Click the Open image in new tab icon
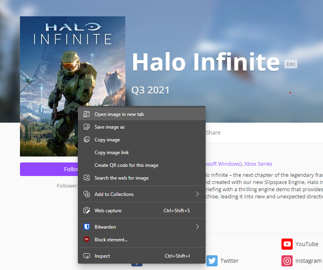The height and width of the screenshot is (270, 323). click(87, 114)
